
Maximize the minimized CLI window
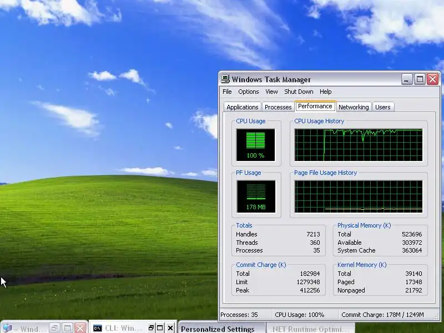coord(160,328)
